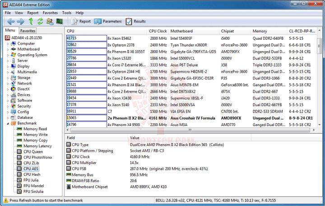The height and width of the screenshot is (206, 325).
Task: Open the Tools menu
Action: point(66,13)
